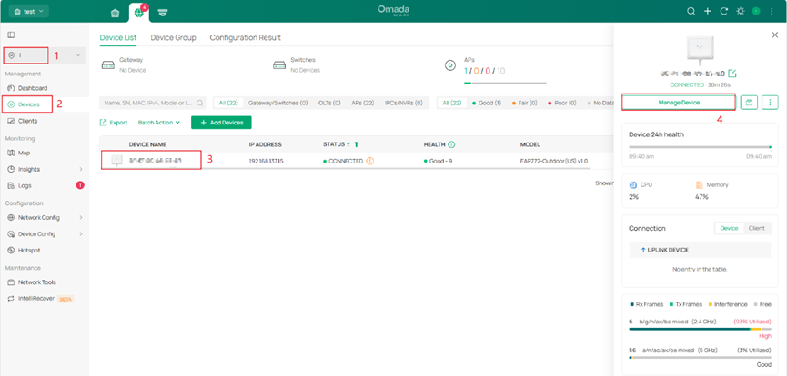Viewport: 787px width, 376px height.
Task: Open the top-right three-dot menu
Action: point(772,12)
